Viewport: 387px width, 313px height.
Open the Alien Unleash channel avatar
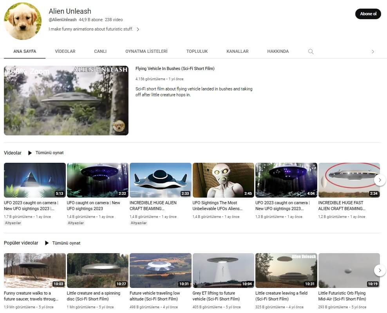pos(23,21)
